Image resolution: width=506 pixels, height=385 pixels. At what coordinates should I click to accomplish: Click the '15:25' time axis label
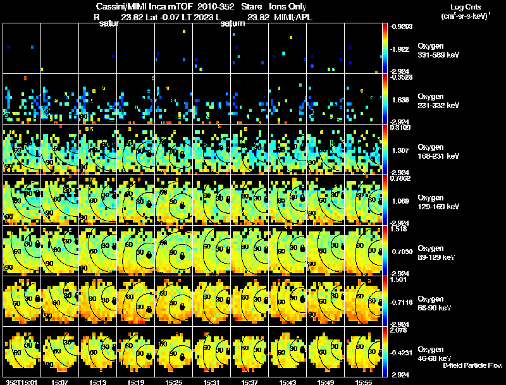(x=173, y=382)
